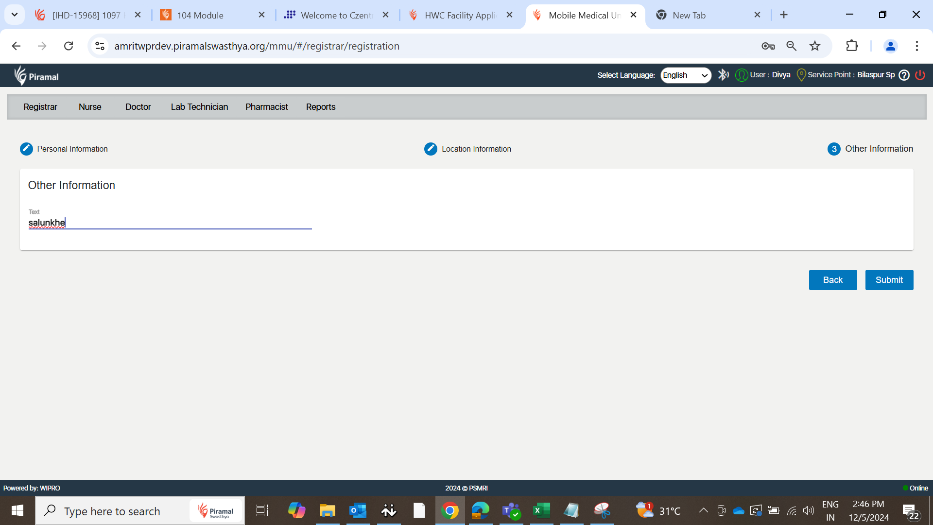The width and height of the screenshot is (933, 525).
Task: Click the Service Point location pin icon
Action: click(x=801, y=75)
